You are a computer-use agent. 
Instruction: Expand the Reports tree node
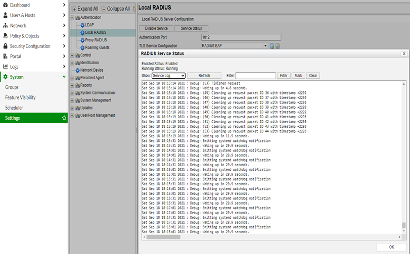(x=72, y=85)
